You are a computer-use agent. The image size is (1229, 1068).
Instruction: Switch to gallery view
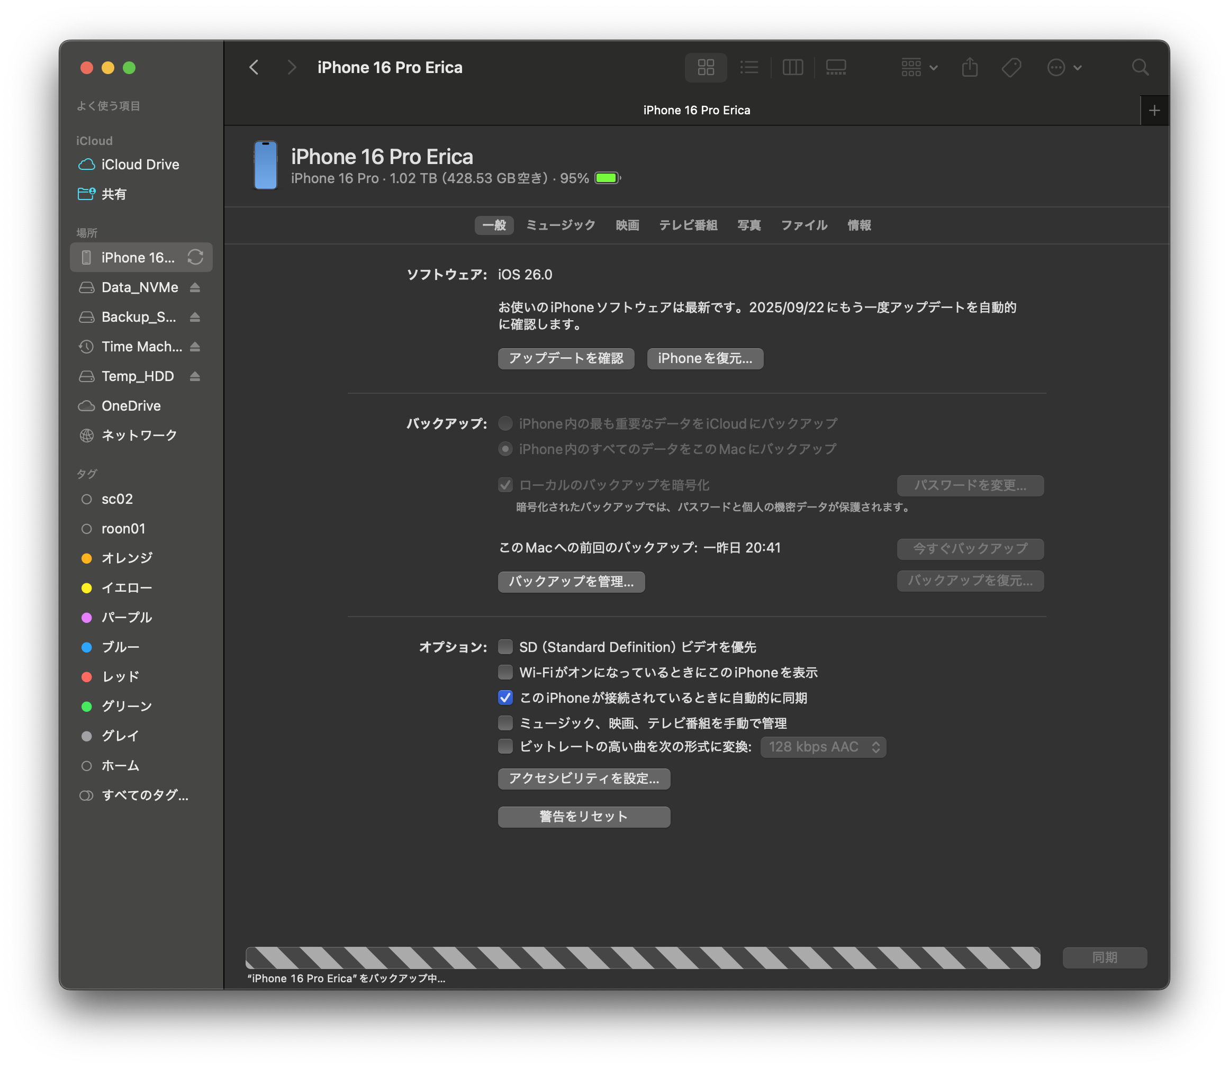[x=836, y=67]
